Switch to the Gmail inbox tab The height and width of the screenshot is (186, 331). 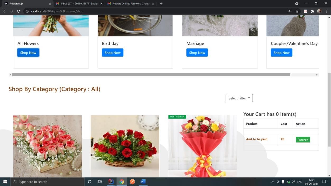pyautogui.click(x=78, y=3)
